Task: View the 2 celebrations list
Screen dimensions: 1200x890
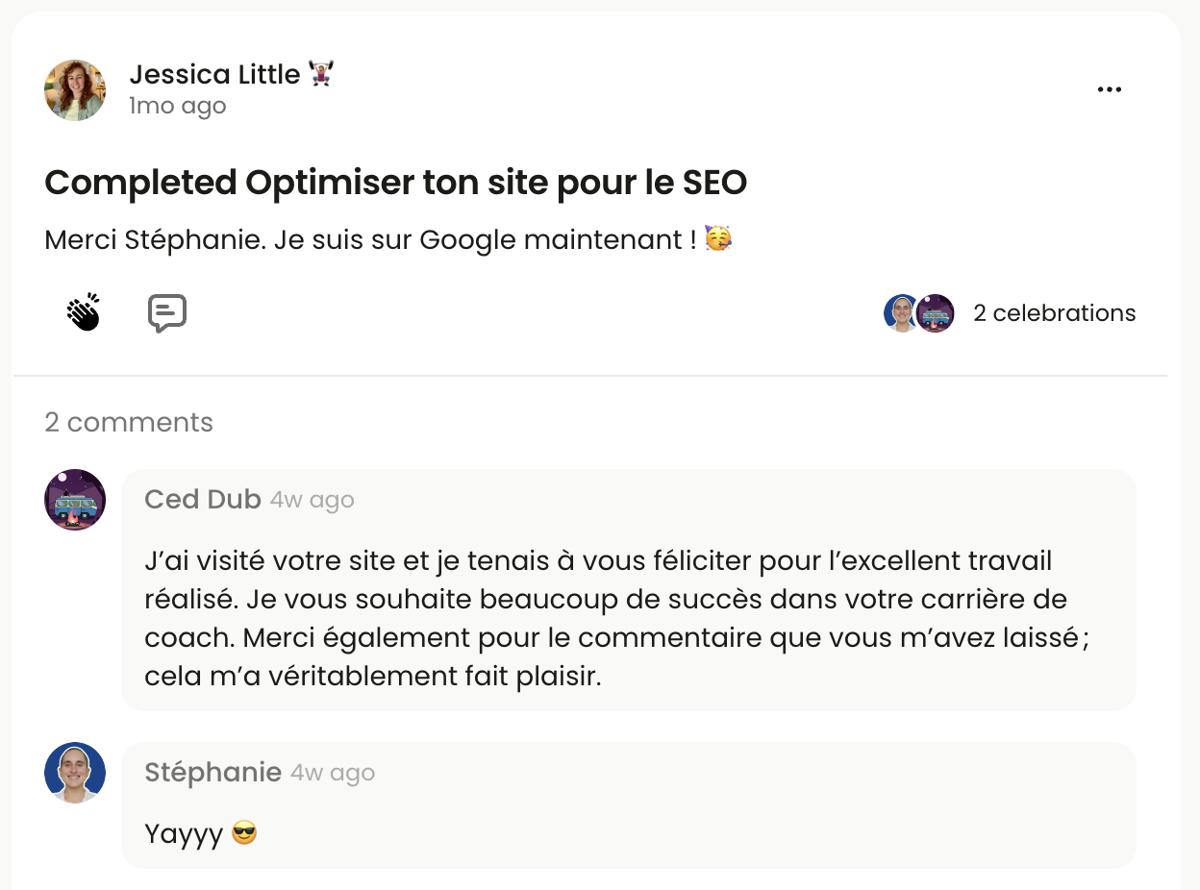Action: point(1054,313)
